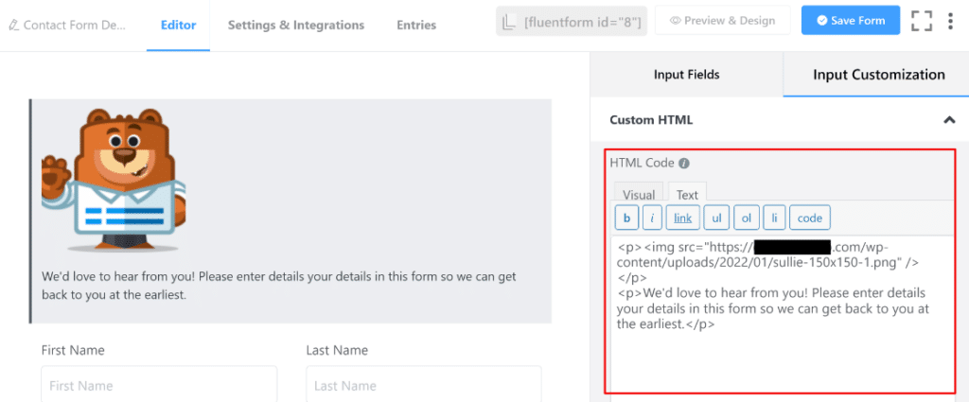This screenshot has width=969, height=402.
Task: Click the Preview & Design button
Action: point(723,21)
